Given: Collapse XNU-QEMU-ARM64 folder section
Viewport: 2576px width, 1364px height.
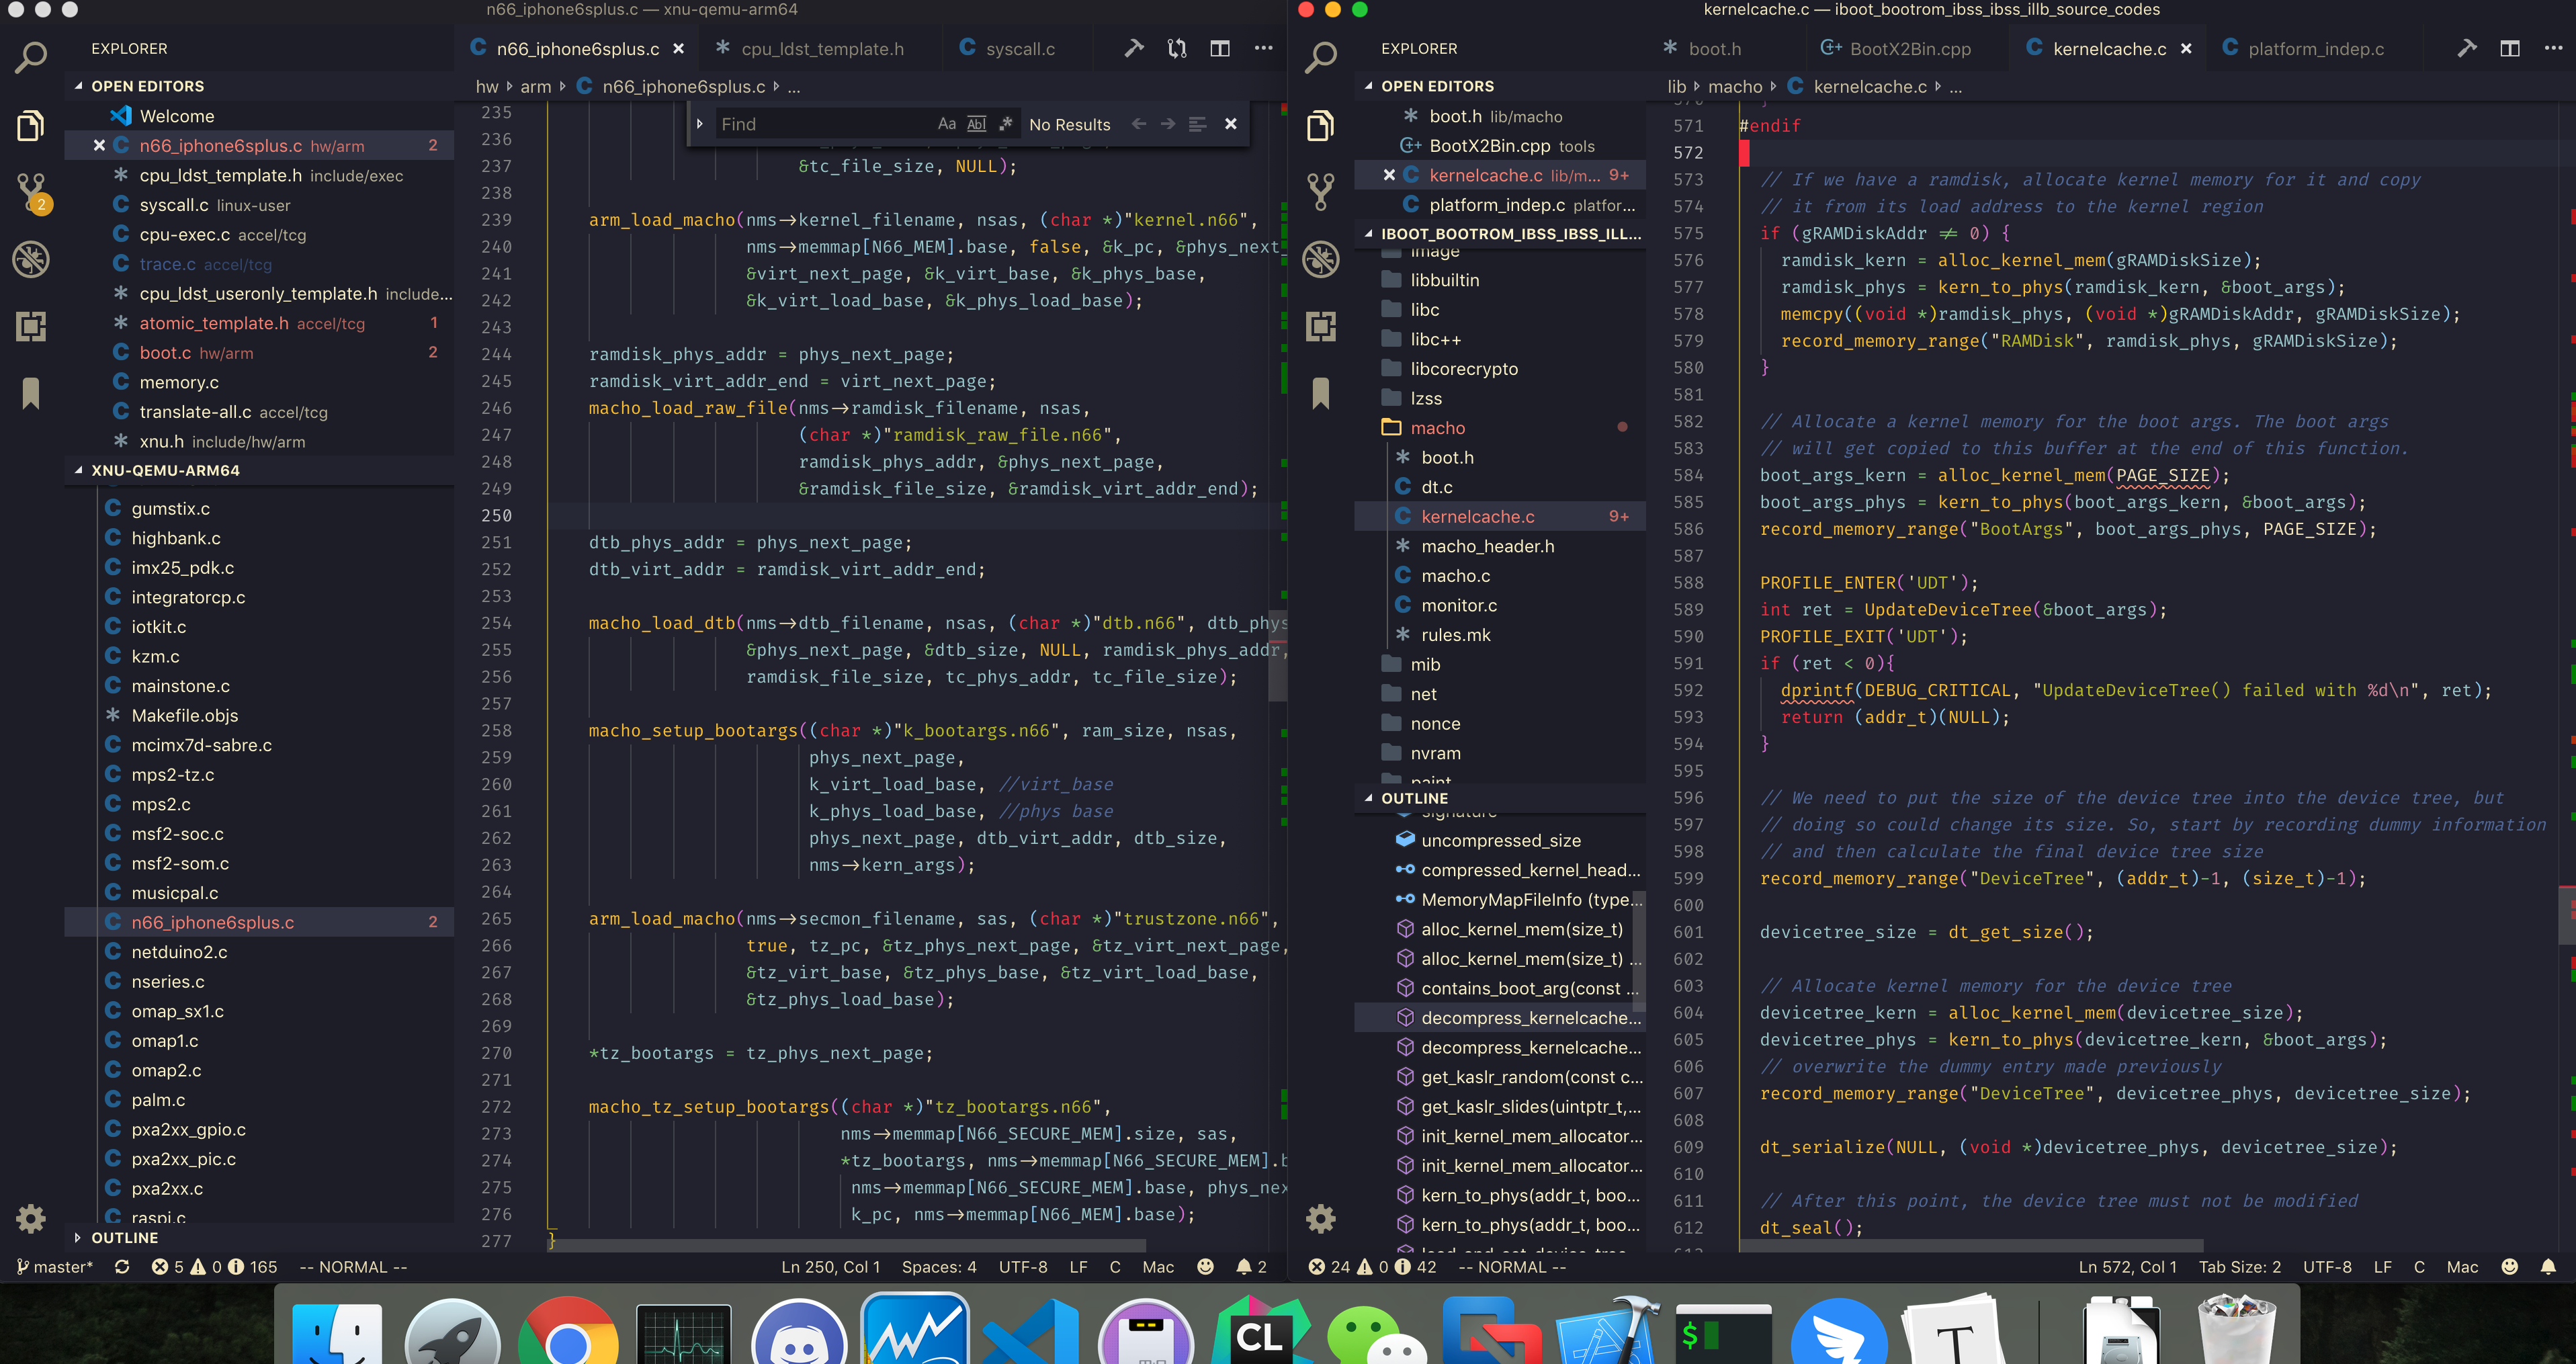Looking at the screenshot, I should click(165, 470).
